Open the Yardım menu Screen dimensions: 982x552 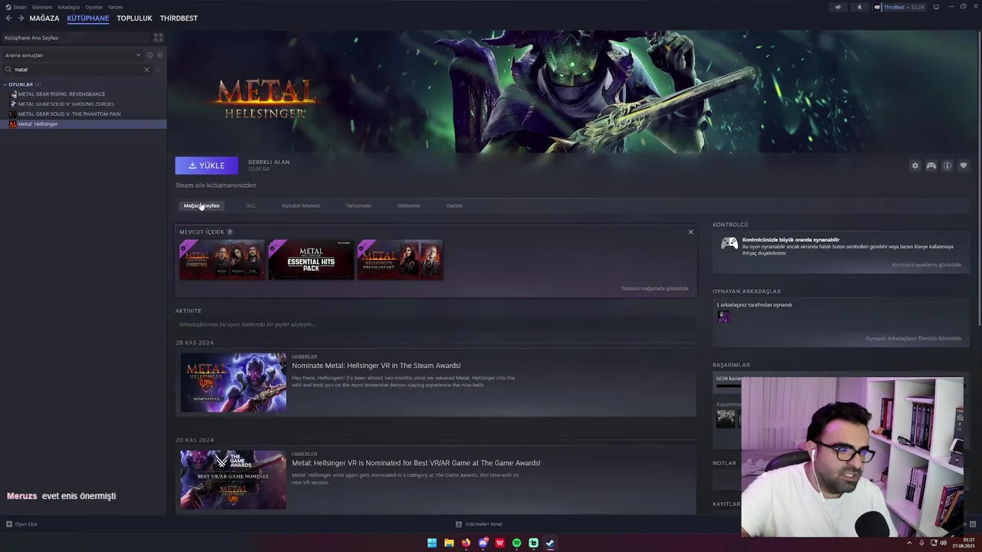[x=115, y=7]
